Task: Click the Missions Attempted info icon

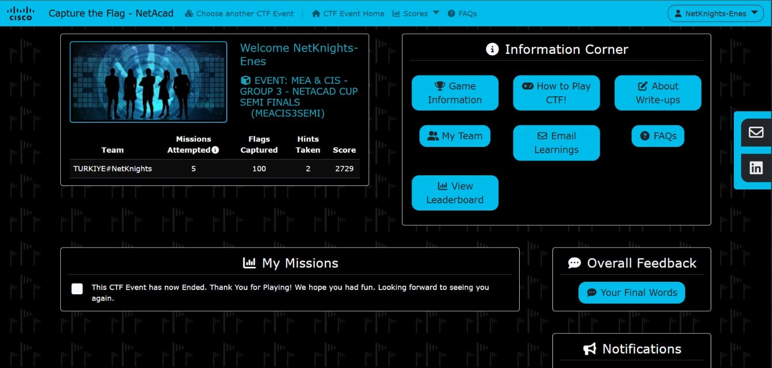Action: (x=215, y=150)
